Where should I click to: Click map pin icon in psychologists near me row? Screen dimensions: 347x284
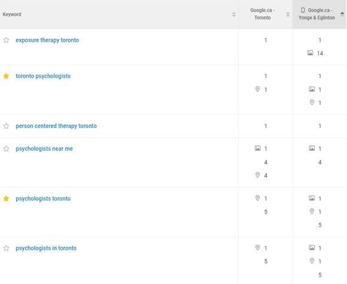pos(257,175)
